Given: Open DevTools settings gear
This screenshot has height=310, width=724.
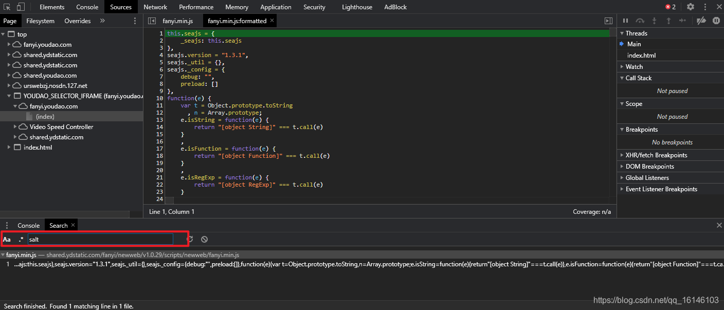Looking at the screenshot, I should pyautogui.click(x=691, y=7).
